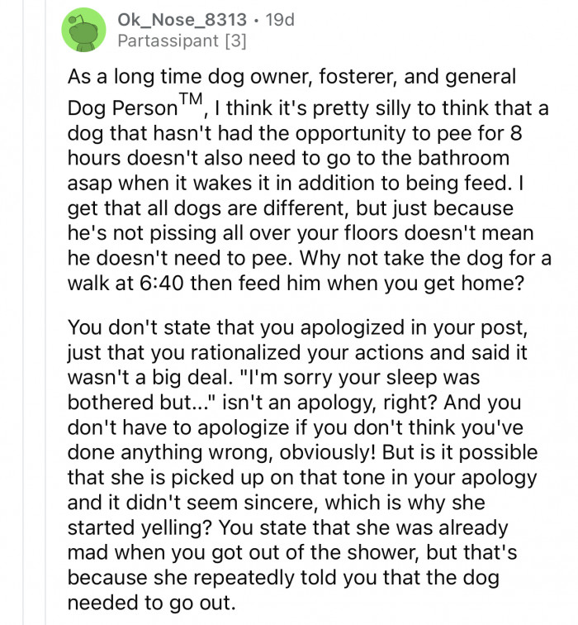The width and height of the screenshot is (578, 625).
Task: Open the green Snoo avatar of Ok_Nose_8313
Action: (x=83, y=31)
